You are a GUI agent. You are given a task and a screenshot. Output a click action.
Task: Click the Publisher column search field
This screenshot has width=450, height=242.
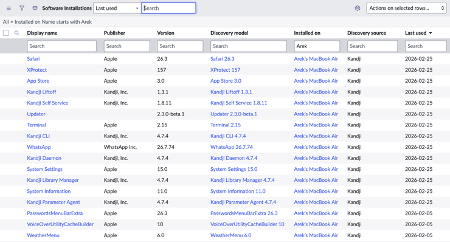pos(127,46)
